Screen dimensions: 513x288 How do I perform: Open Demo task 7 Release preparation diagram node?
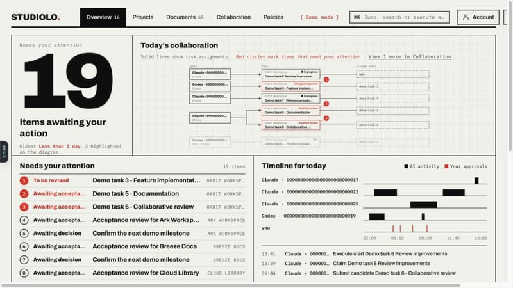tap(291, 99)
